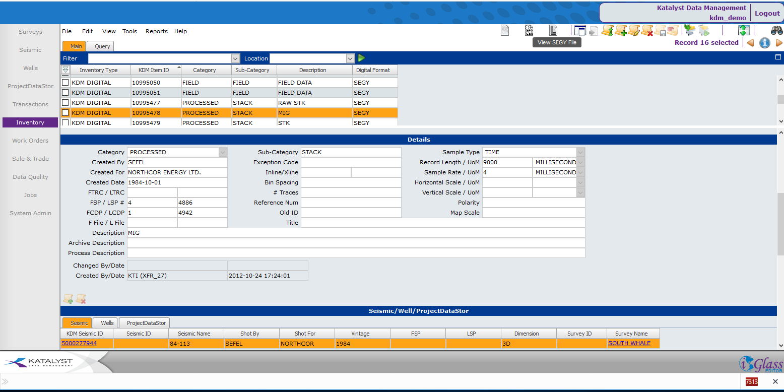784x392 pixels.
Task: Expand bottom bar double-chevron icon
Action: (x=5, y=381)
